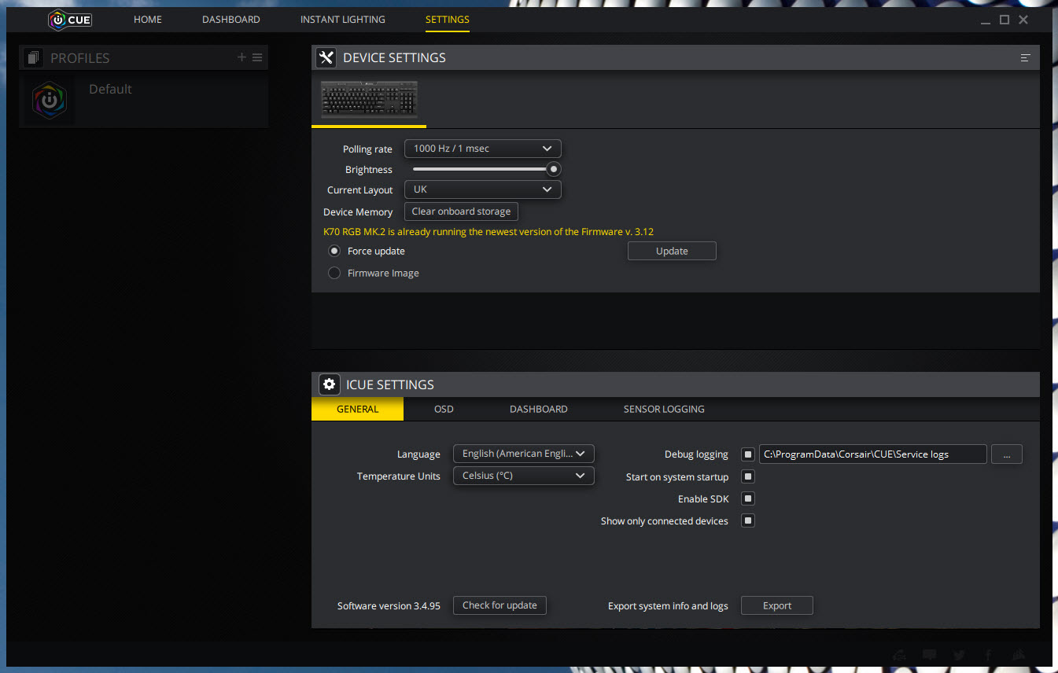This screenshot has width=1058, height=673.
Task: Select the Force update radio button
Action: (334, 251)
